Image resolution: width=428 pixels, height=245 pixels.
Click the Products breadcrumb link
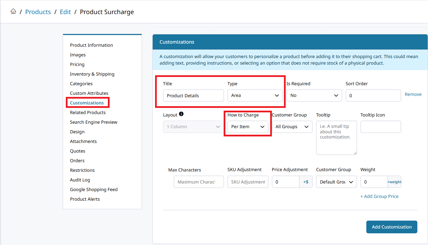[x=38, y=12]
